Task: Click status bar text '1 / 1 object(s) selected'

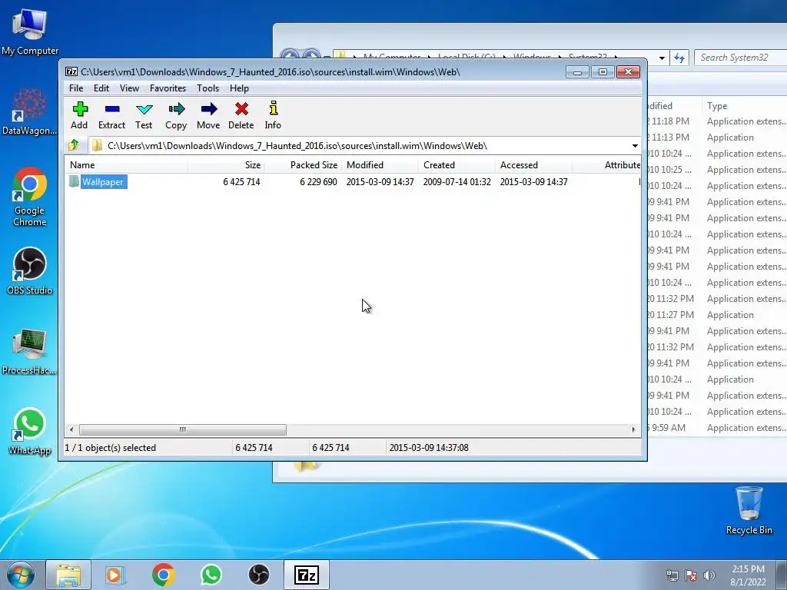Action: pyautogui.click(x=111, y=448)
